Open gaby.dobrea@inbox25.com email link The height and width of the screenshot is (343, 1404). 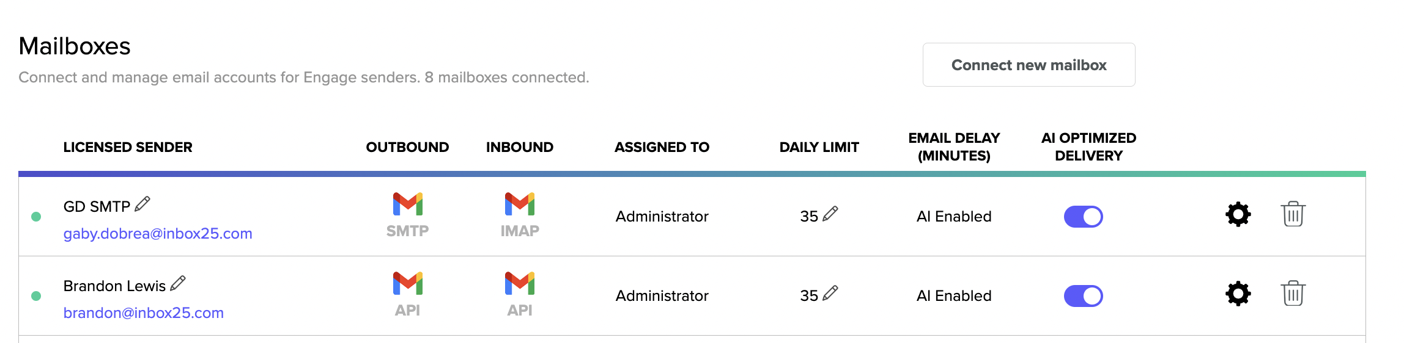158,234
